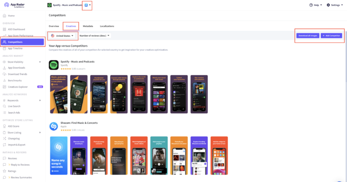
Task: Open United States country dropdown
Action: [62, 36]
